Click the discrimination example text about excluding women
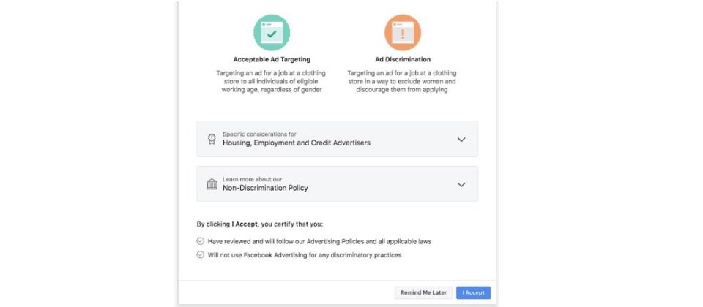Image resolution: width=703 pixels, height=307 pixels. click(402, 81)
